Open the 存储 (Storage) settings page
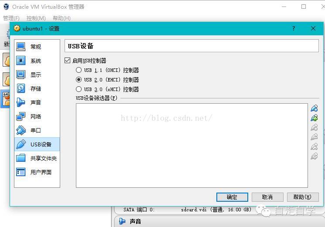The image size is (325, 227). coord(37,88)
